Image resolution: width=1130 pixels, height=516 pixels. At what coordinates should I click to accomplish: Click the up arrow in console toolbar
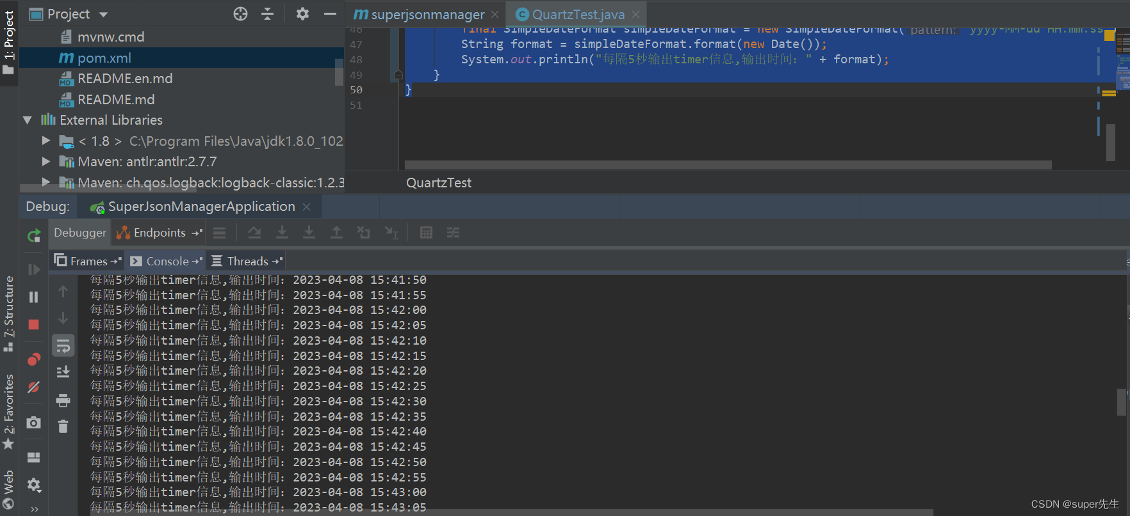[x=63, y=292]
